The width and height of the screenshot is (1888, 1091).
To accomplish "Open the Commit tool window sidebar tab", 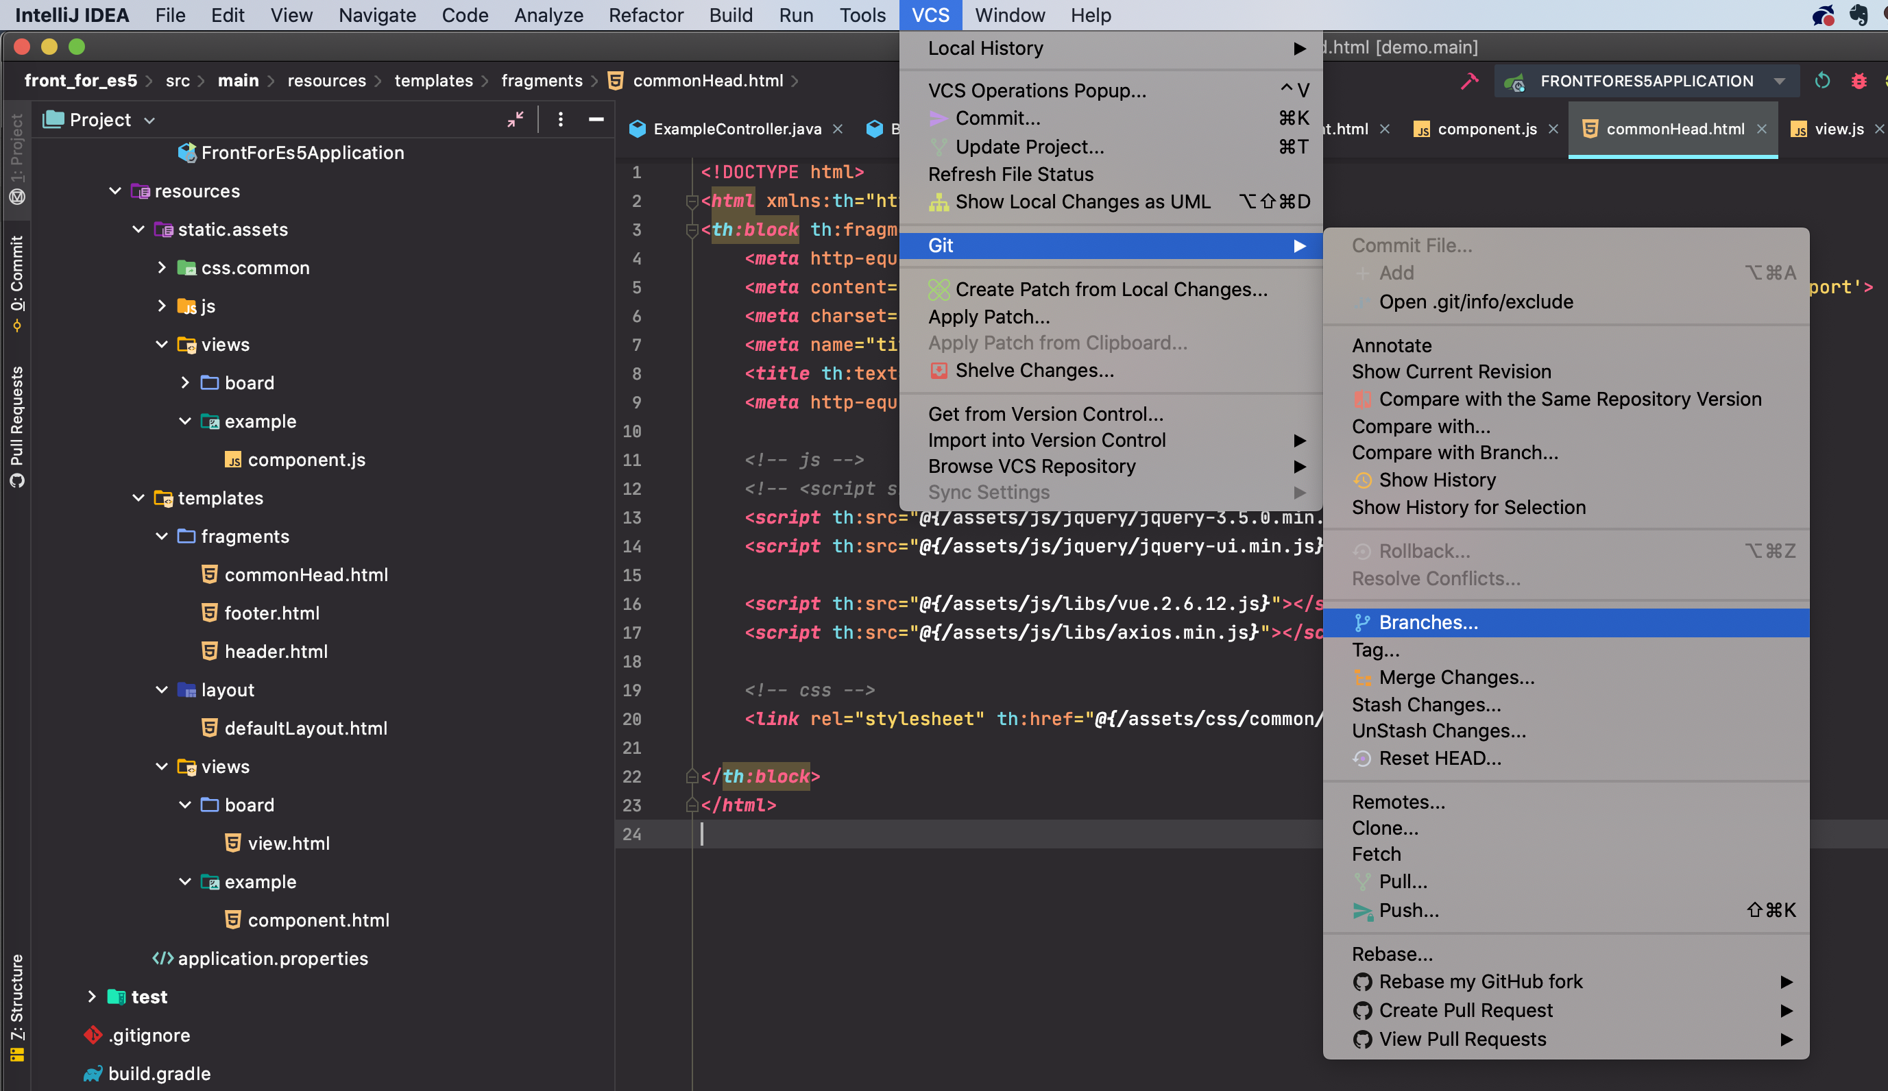I will (x=16, y=283).
